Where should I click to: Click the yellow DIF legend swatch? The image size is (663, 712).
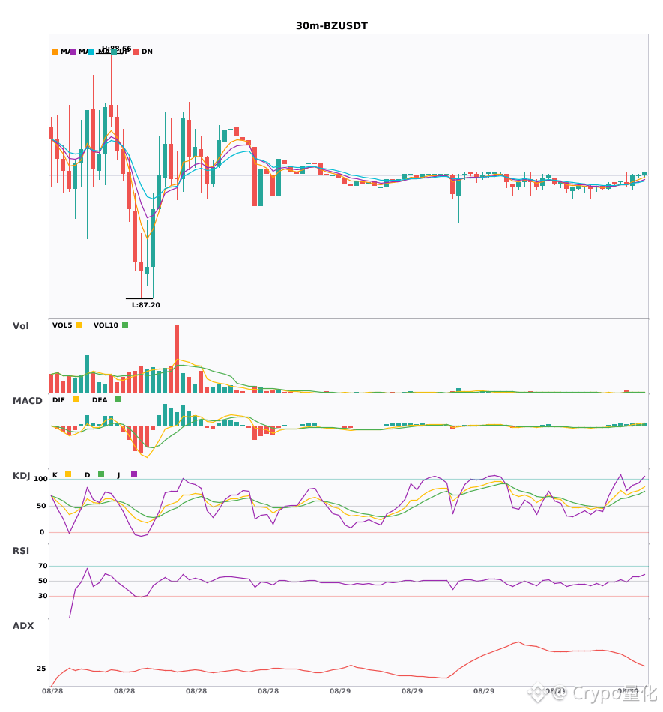[76, 399]
